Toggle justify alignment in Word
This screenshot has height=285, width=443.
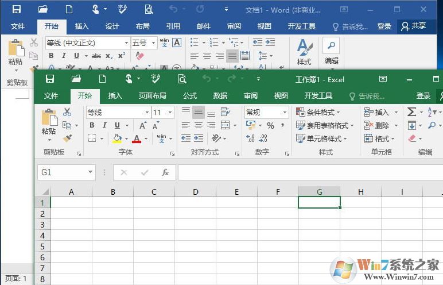tap(232, 56)
